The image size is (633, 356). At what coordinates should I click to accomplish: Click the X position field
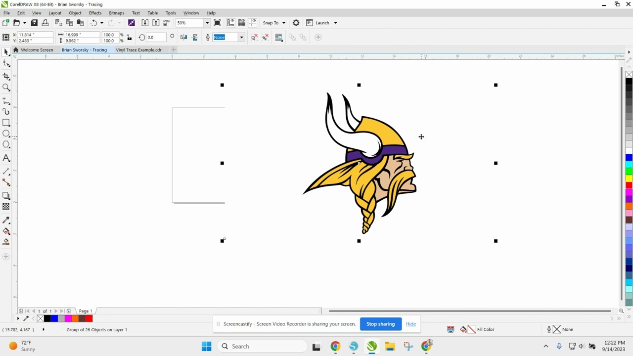(x=34, y=35)
